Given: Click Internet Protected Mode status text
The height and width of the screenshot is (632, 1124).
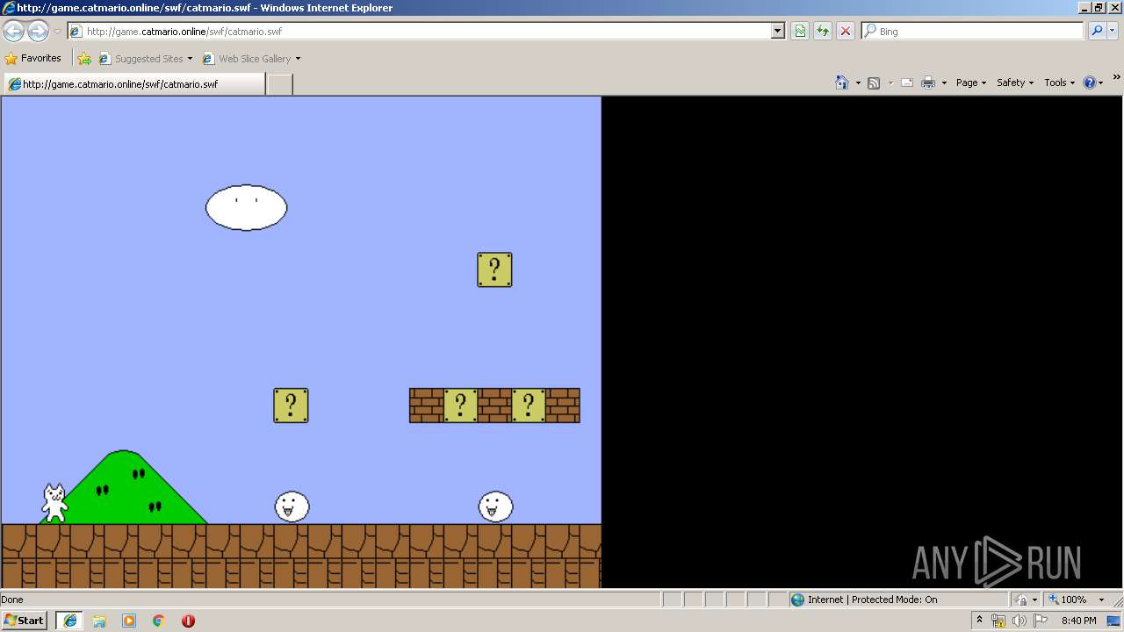Looking at the screenshot, I should point(872,600).
